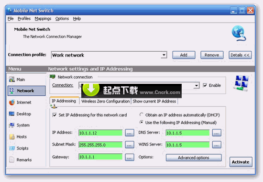
Task: Click the Desktop monitor icon in sidebar
Action: 12,114
